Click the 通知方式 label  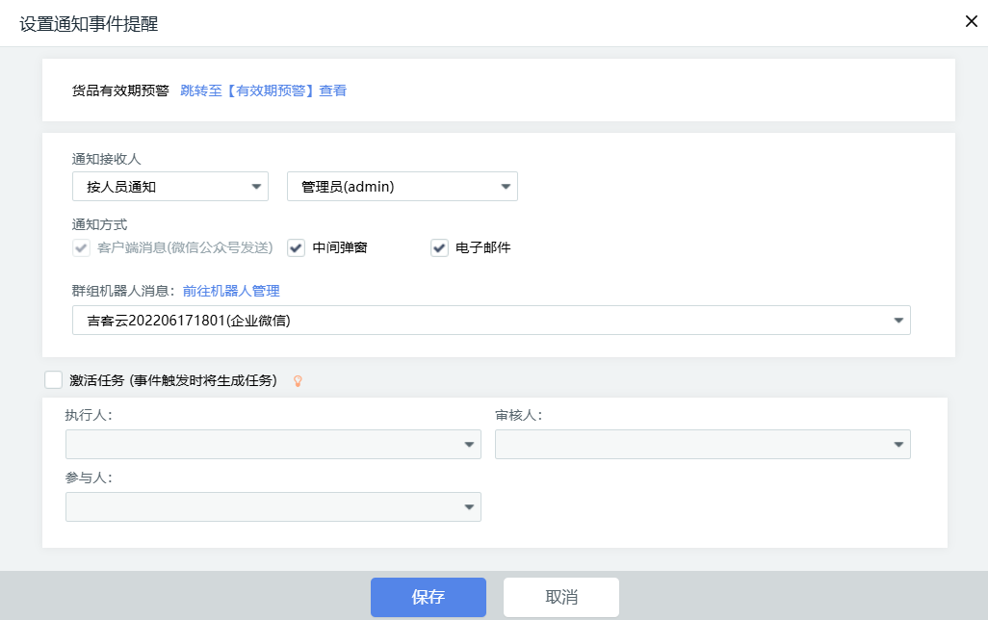tap(99, 225)
